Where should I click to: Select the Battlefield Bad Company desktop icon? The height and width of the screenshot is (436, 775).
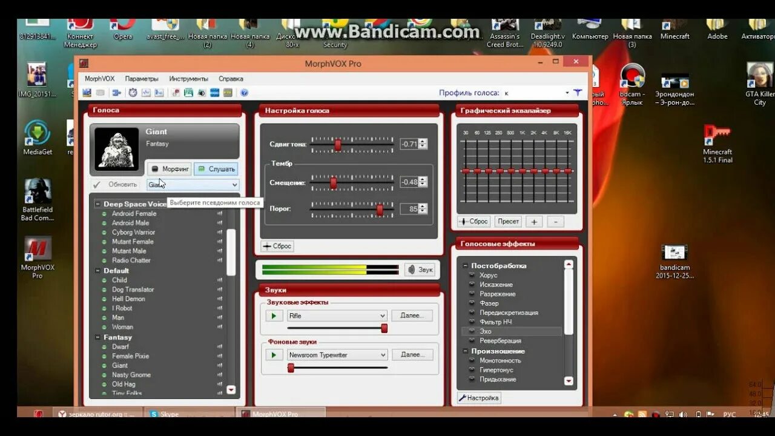[x=38, y=200]
